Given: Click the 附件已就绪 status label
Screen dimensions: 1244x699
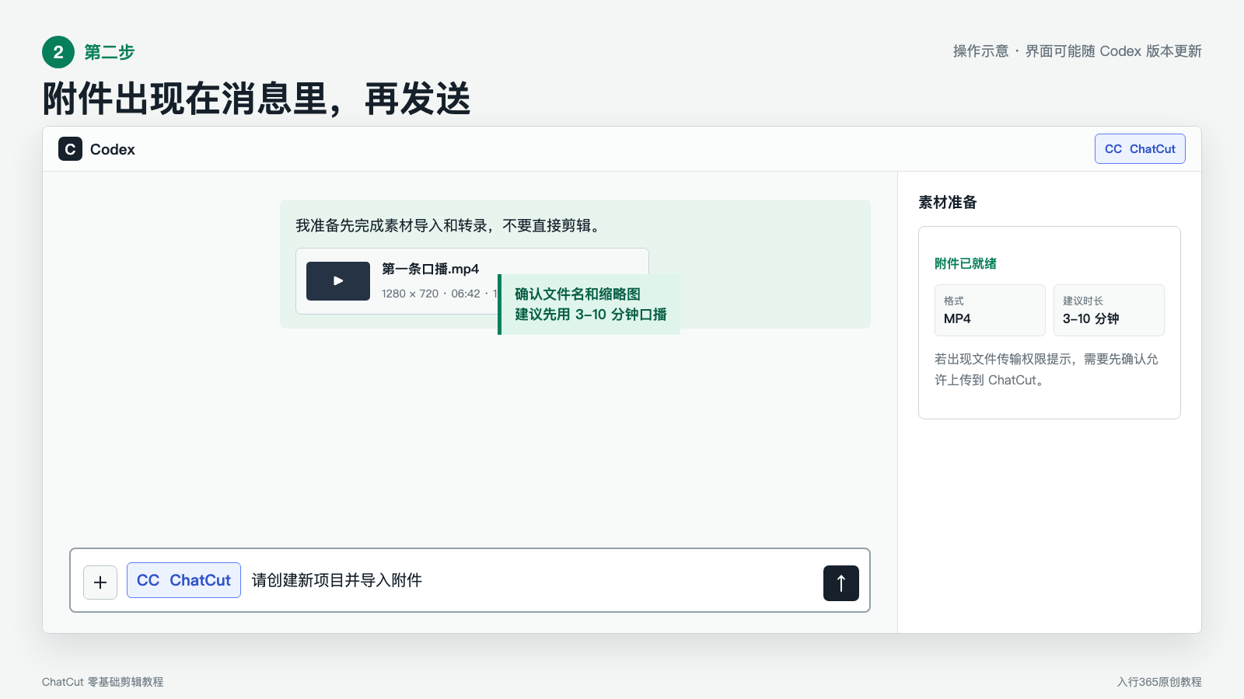Looking at the screenshot, I should [x=966, y=263].
